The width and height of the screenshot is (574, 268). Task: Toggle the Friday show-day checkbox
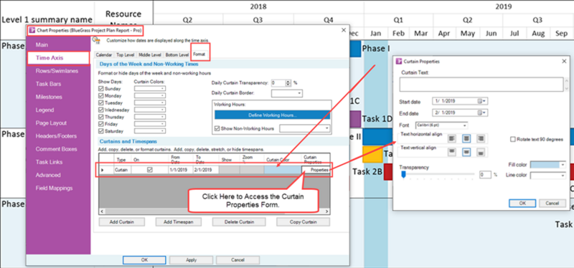(101, 124)
